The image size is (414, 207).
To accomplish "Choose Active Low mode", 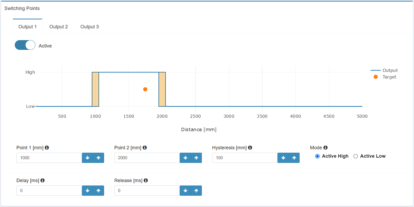I will (355, 156).
